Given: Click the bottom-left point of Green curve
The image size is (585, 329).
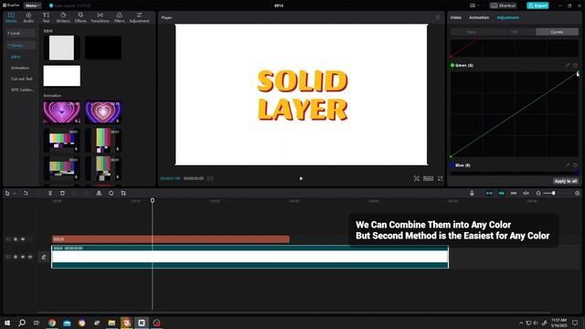Looking at the screenshot, I should 451,156.
